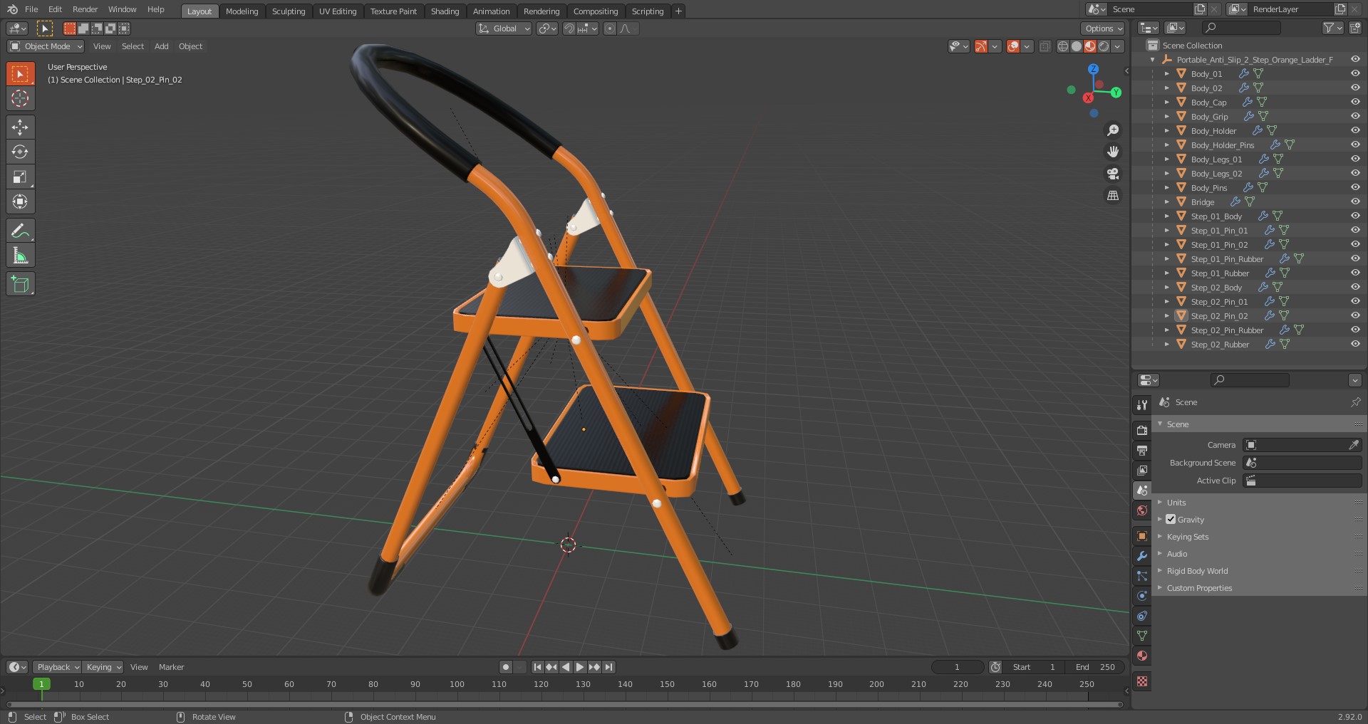
Task: Expand Body_Holder_Pins tree item
Action: click(1167, 145)
